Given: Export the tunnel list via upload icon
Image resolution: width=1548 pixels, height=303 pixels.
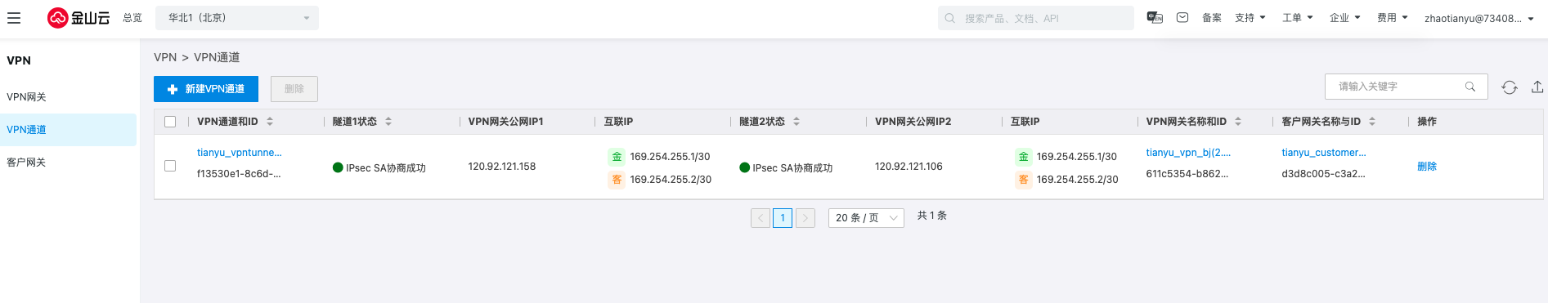Looking at the screenshot, I should [1537, 87].
